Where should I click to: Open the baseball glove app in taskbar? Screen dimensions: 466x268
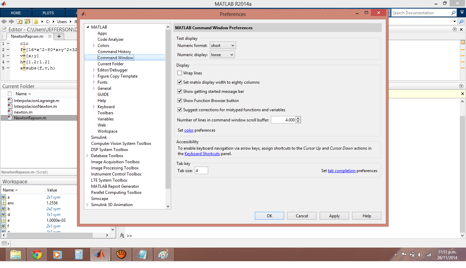[x=121, y=254]
